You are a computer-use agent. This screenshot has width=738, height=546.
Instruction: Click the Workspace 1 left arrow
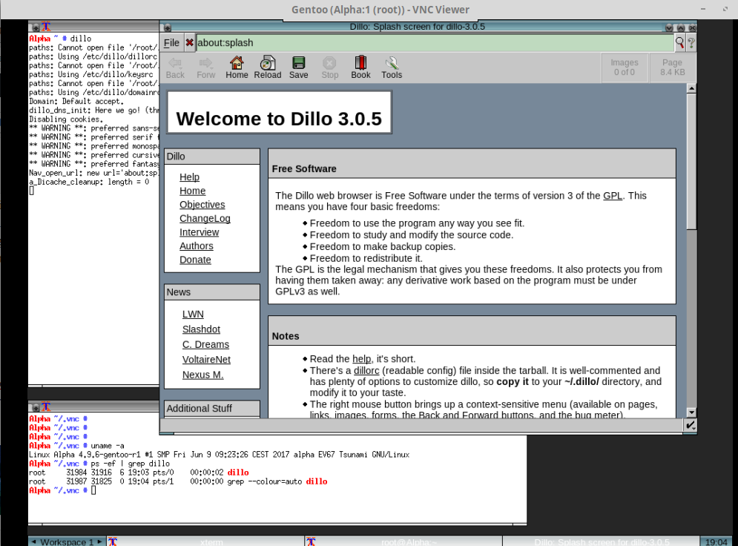click(33, 542)
